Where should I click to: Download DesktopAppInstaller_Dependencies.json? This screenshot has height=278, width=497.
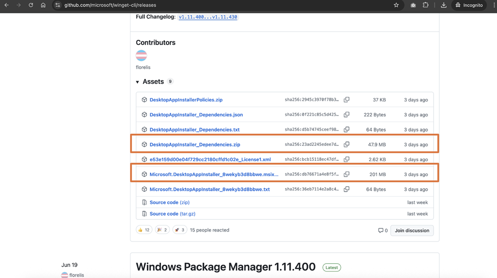point(196,115)
